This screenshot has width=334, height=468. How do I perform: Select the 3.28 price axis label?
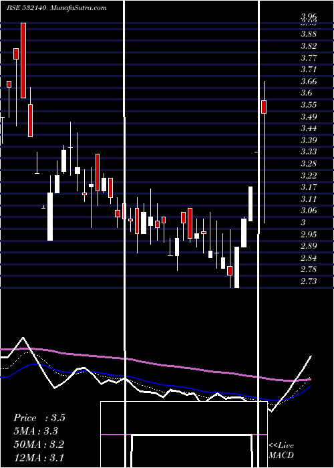click(309, 164)
